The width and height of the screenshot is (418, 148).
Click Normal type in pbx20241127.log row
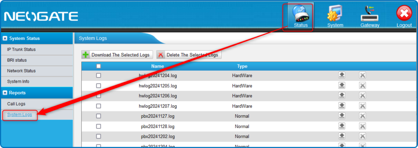tap(242, 116)
